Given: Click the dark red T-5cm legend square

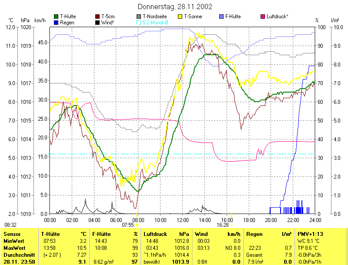Looking at the screenshot, I should 97,17.
